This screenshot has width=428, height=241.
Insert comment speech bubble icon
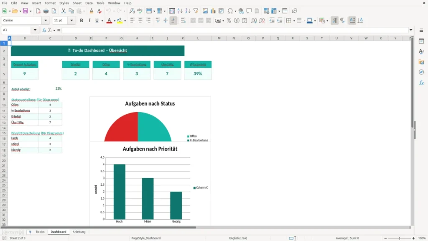coord(249,11)
